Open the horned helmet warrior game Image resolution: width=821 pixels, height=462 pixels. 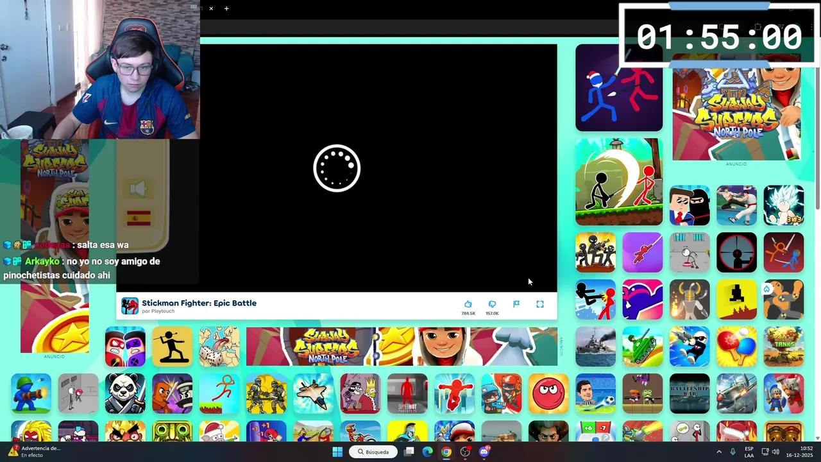690,299
